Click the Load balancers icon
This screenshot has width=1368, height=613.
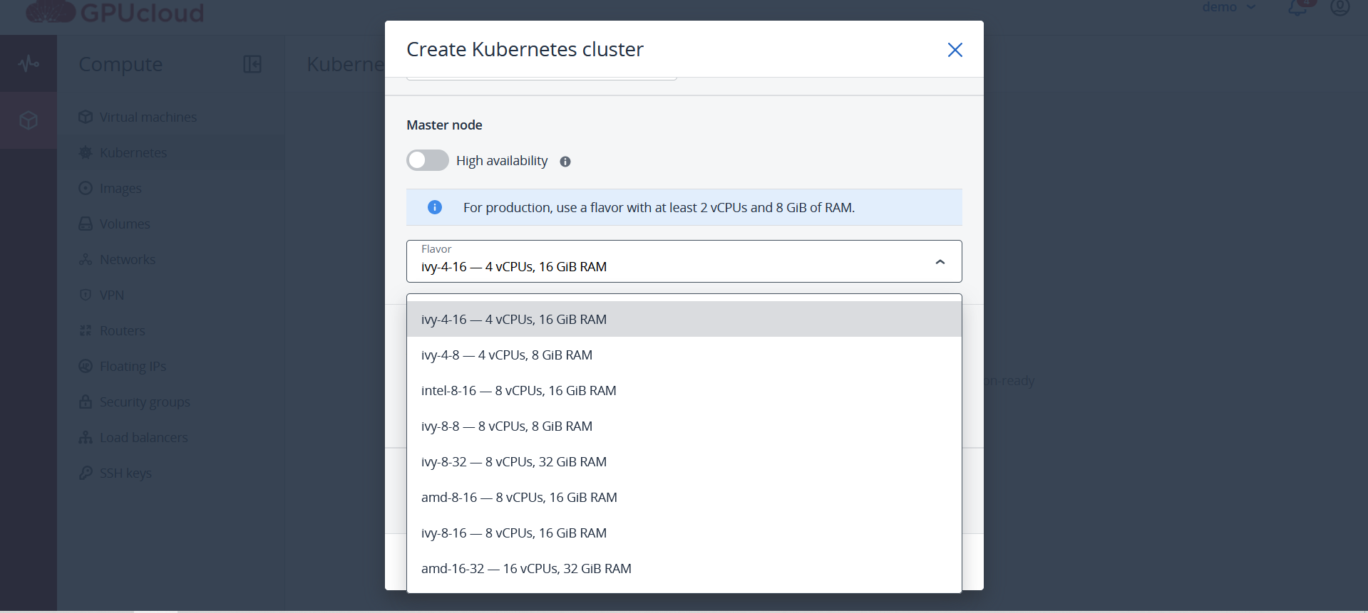[86, 437]
